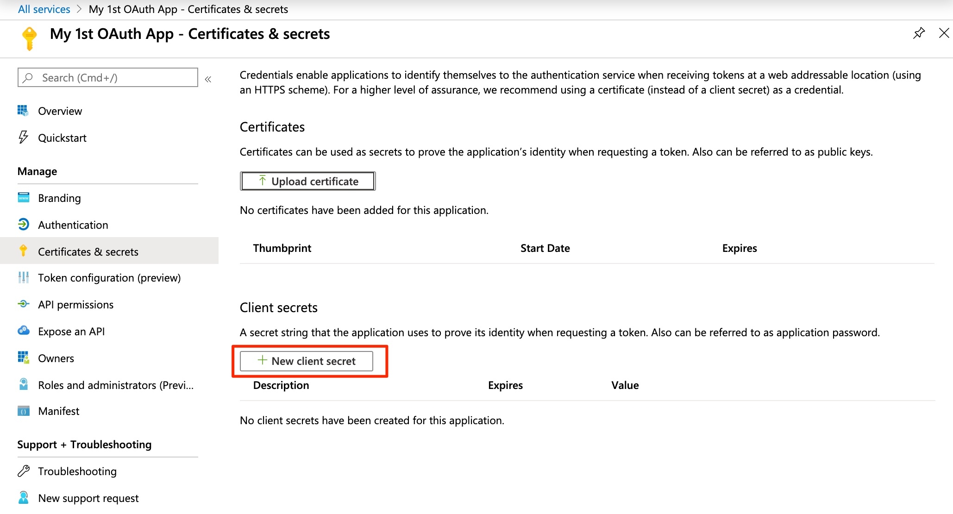Select the Certificates & secrets menu item

point(88,252)
